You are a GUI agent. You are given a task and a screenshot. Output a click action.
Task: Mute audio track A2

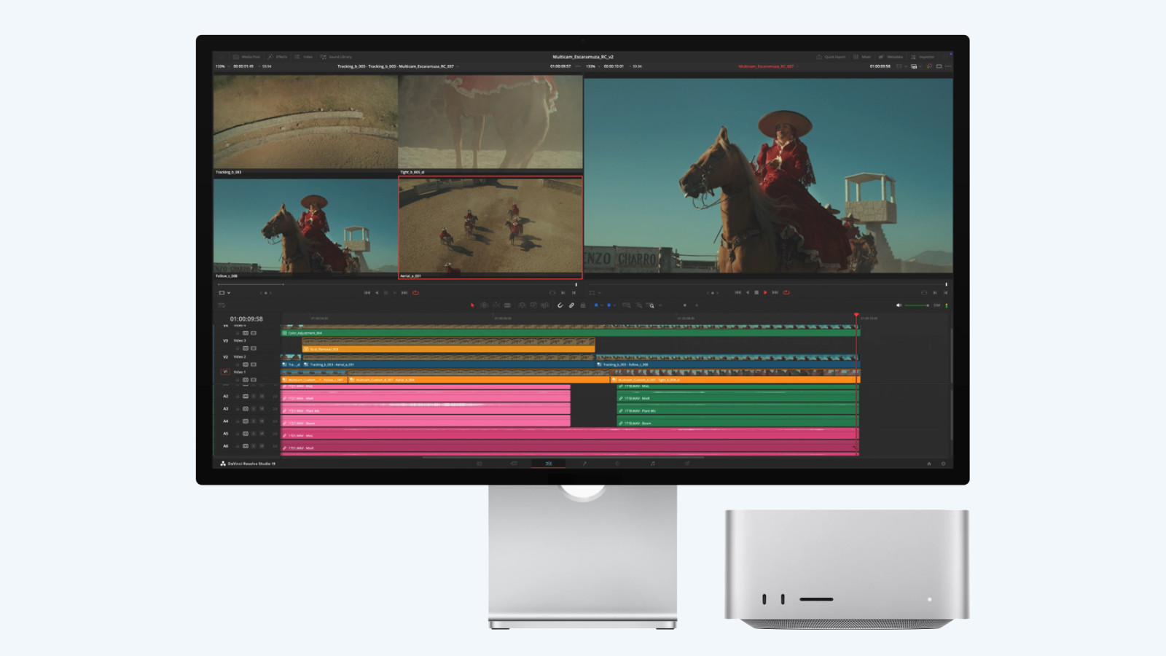point(262,396)
